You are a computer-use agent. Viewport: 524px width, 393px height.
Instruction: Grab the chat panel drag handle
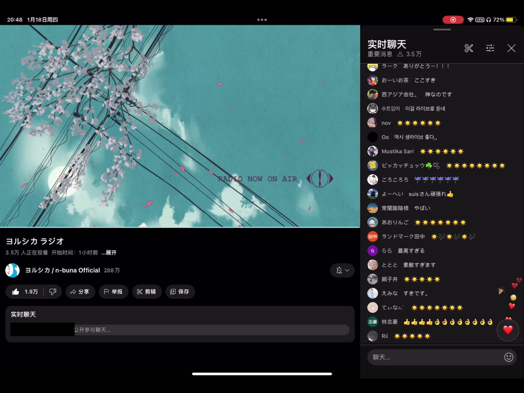click(x=442, y=29)
